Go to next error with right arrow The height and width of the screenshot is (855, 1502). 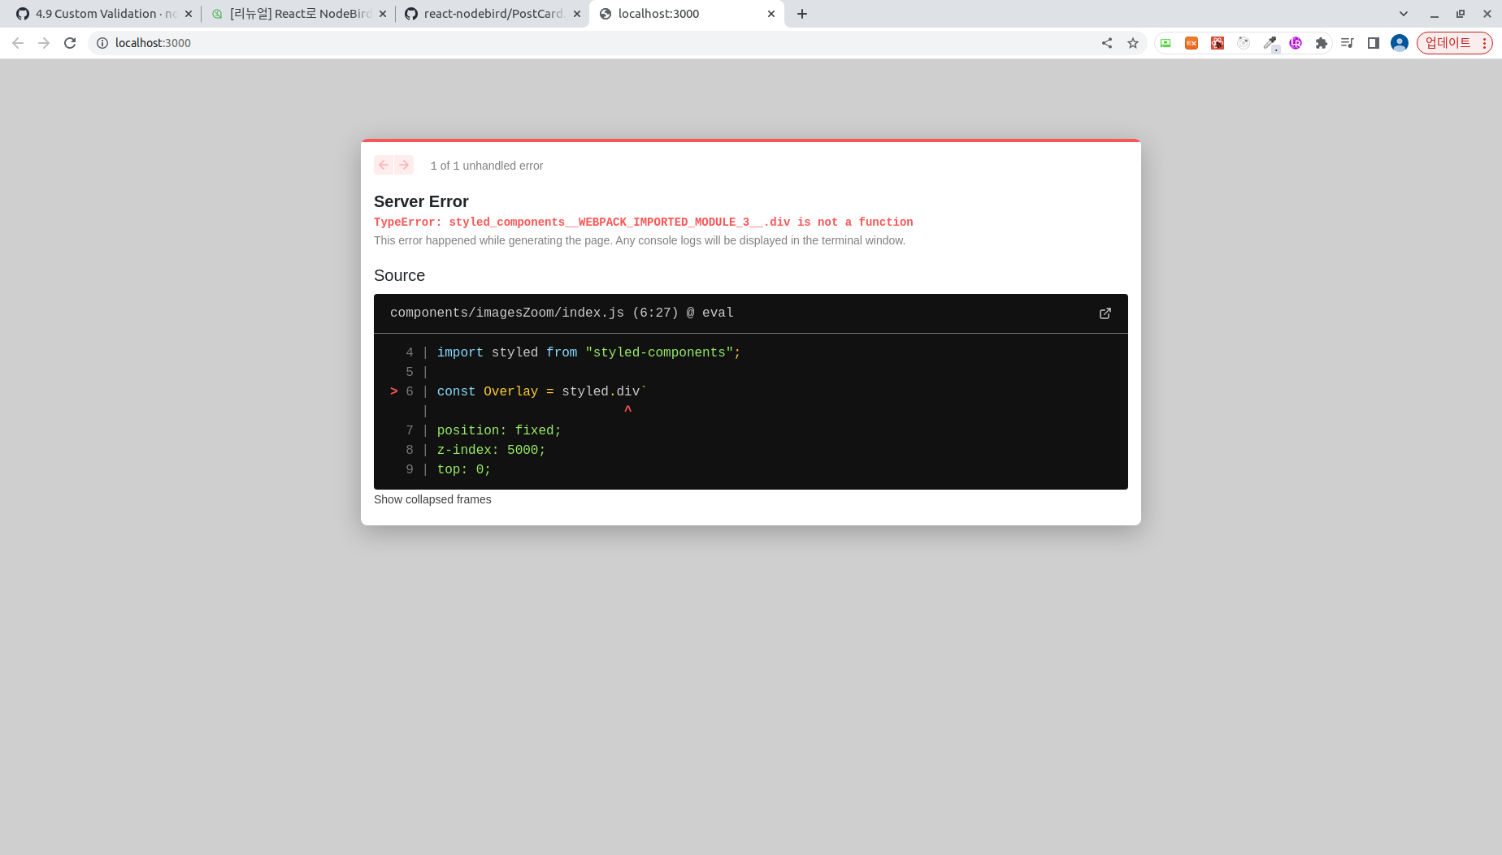[x=404, y=165]
